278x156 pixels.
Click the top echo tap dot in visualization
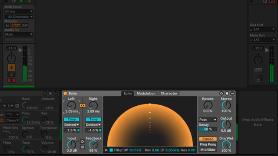pyautogui.click(x=150, y=104)
